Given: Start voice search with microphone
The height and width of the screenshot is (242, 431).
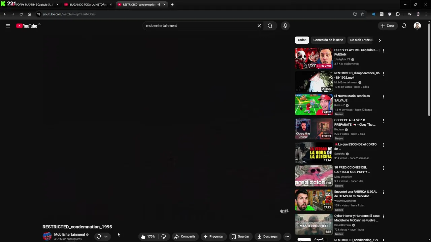Looking at the screenshot, I should [x=285, y=26].
